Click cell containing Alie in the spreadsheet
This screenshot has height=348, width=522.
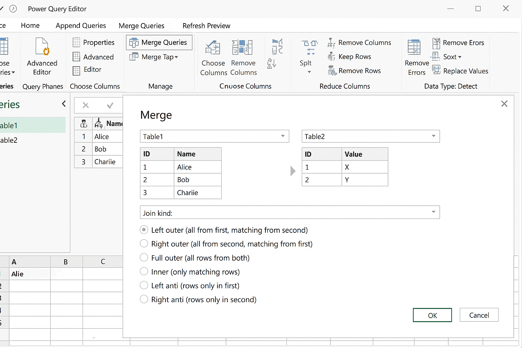click(30, 274)
